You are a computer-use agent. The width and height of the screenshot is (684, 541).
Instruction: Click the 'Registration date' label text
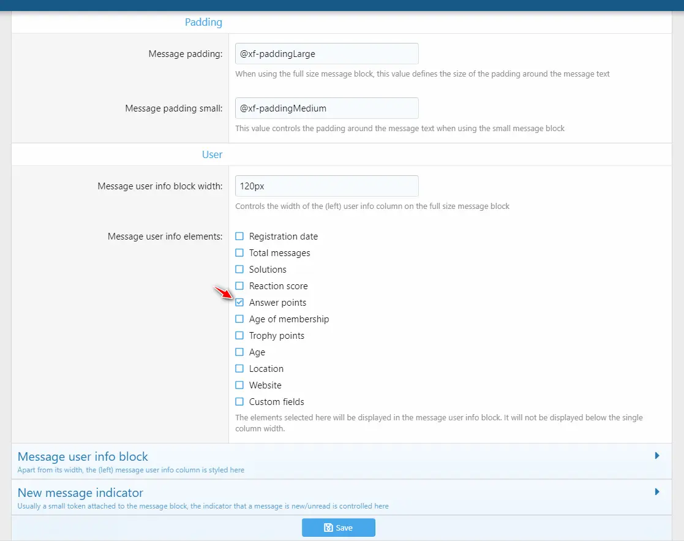(284, 236)
